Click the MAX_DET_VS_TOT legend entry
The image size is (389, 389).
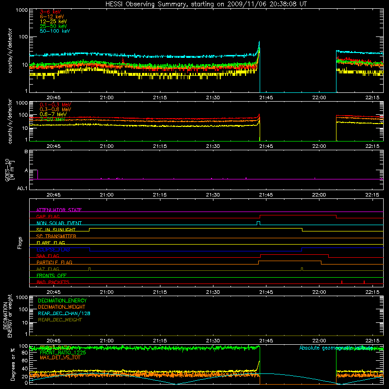60,357
